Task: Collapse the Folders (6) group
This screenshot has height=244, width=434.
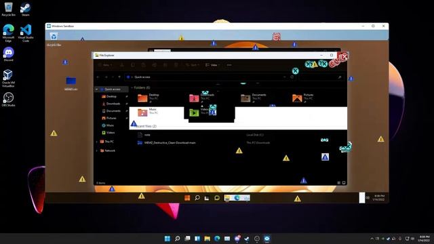Action: (132, 87)
